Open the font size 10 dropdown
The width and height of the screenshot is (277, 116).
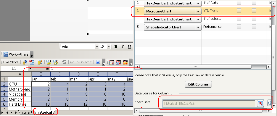109,47
